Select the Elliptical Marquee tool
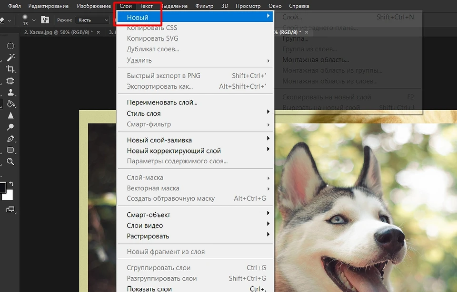 tap(10, 46)
